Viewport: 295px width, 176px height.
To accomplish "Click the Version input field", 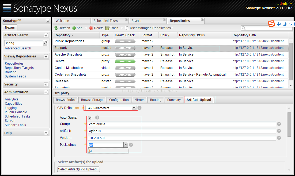I will point(182,138).
